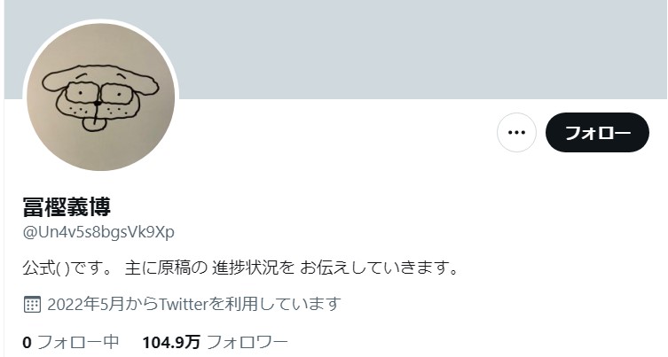Click the フォロワー label text
This screenshot has width=668, height=357.
point(248,342)
